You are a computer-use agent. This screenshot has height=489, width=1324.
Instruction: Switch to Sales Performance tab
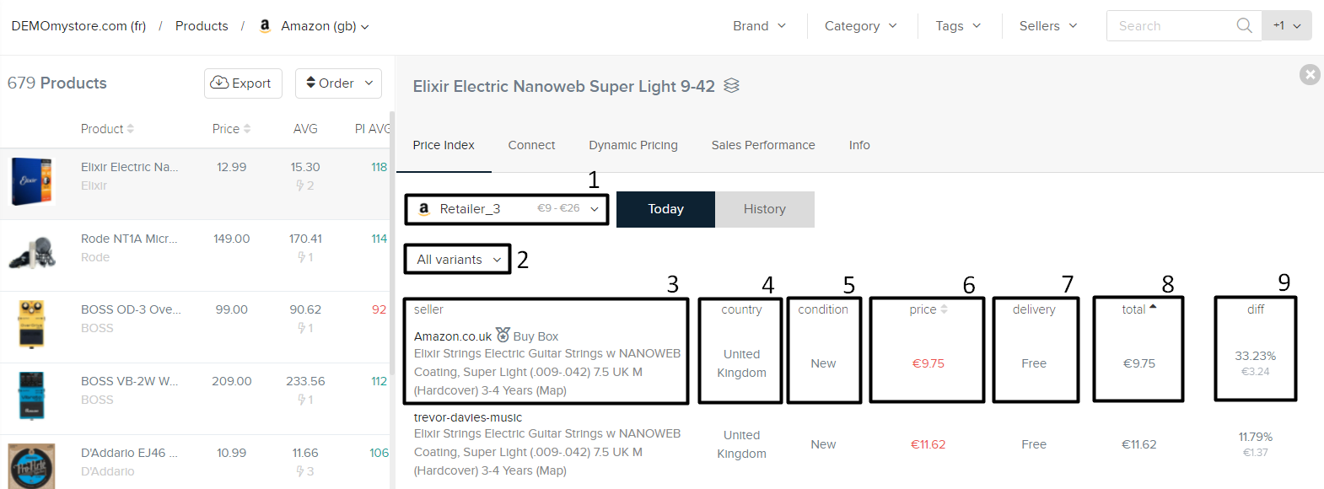pos(762,145)
